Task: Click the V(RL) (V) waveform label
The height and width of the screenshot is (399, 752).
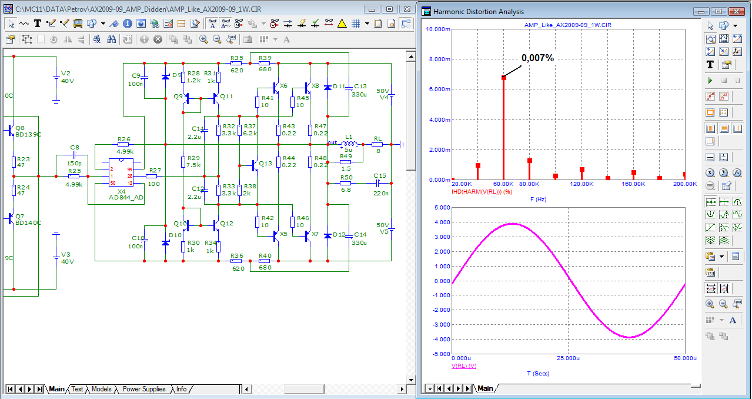Action: coord(464,366)
